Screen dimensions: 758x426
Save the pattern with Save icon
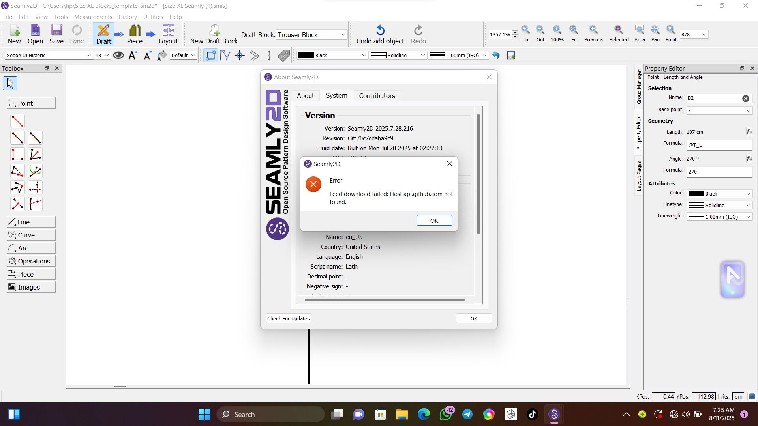click(x=56, y=34)
